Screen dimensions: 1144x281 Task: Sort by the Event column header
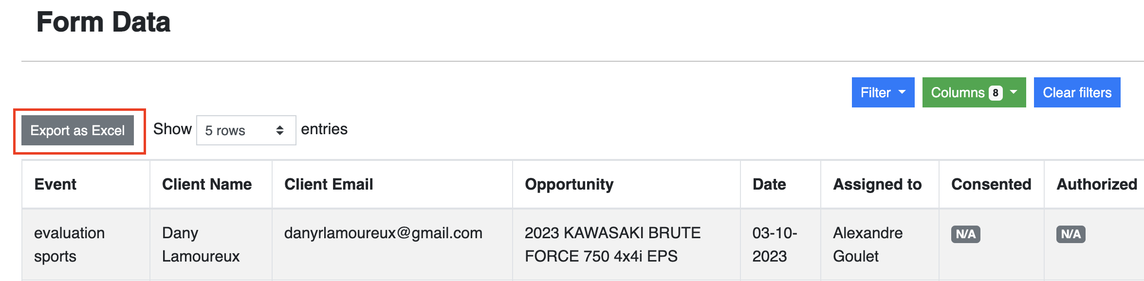(55, 184)
